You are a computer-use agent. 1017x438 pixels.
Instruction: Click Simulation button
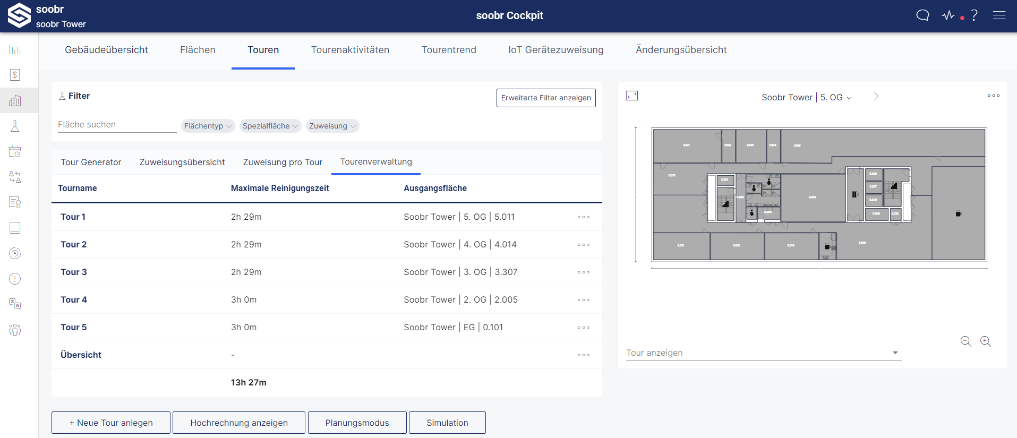(x=447, y=423)
